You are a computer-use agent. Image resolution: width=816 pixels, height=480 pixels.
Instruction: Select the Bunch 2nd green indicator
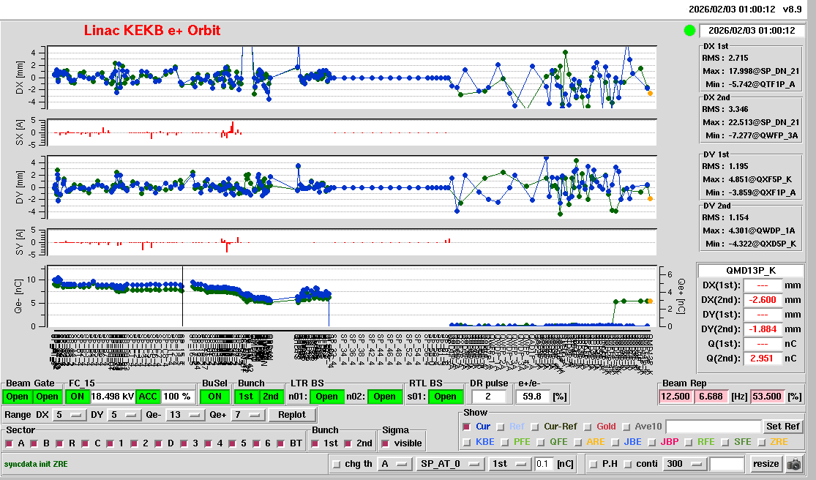pos(271,397)
